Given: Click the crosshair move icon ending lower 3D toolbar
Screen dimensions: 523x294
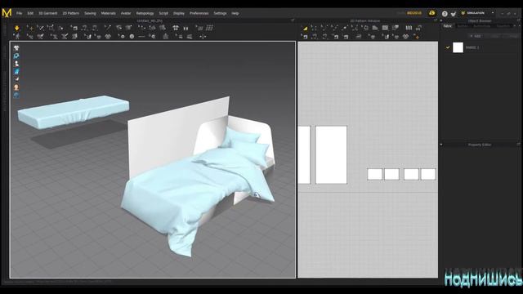Looking at the screenshot, I should pos(203,37).
